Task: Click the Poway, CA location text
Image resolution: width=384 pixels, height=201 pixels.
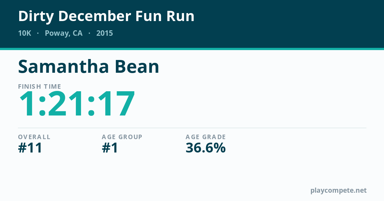Action: tap(64, 33)
